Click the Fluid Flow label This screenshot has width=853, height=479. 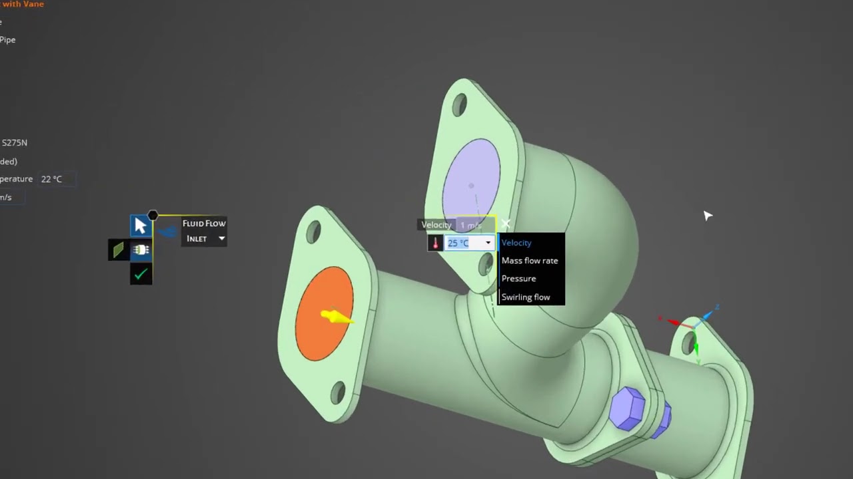click(204, 224)
